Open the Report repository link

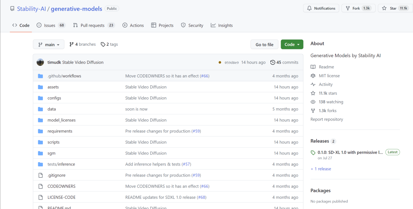click(x=327, y=119)
